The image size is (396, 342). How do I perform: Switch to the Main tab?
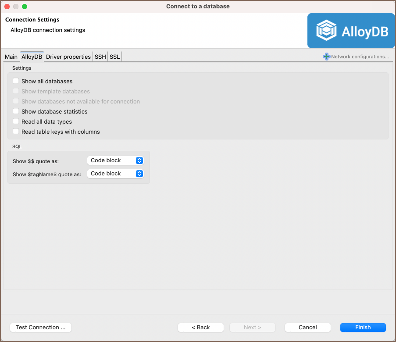(x=11, y=57)
